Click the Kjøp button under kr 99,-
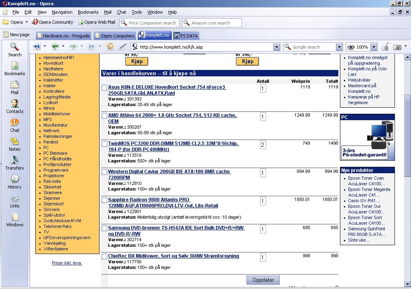Screen dimensions: 411x289 point(136,61)
